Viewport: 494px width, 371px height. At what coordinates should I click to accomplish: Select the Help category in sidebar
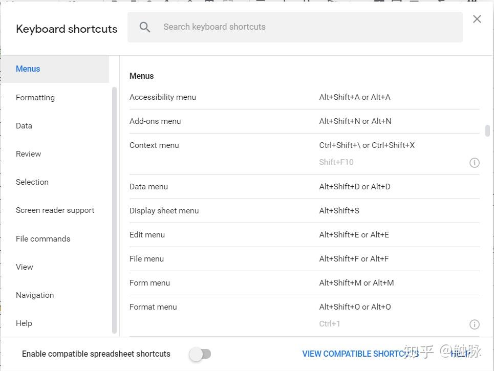click(x=24, y=323)
